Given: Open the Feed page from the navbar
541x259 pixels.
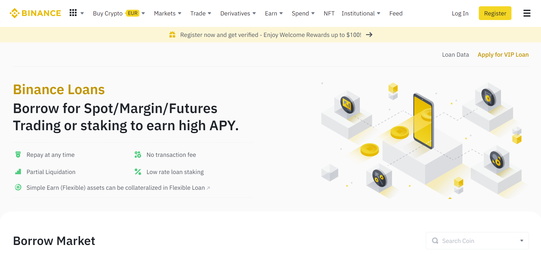Looking at the screenshot, I should point(396,13).
